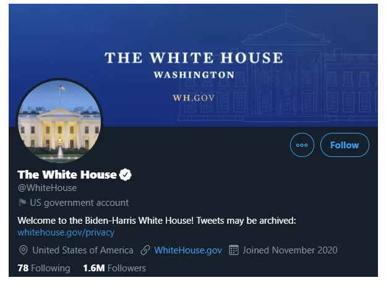The width and height of the screenshot is (386, 288).
Task: Click the 'United States of America' location text
Action: [x=82, y=250]
